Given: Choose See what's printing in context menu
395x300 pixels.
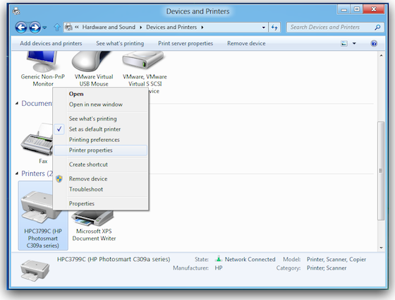Looking at the screenshot, I should point(101,119).
